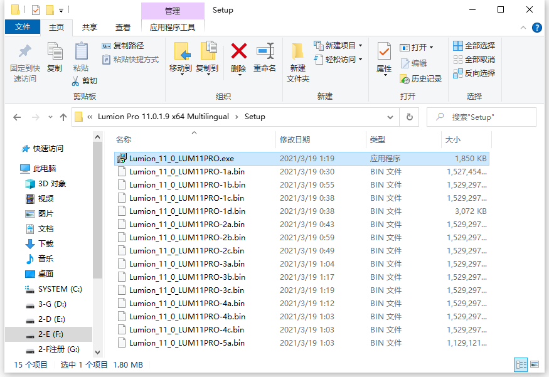Screen dimensions: 549x377
Task: Select Quick Access in the navigation pane
Action: click(43, 149)
